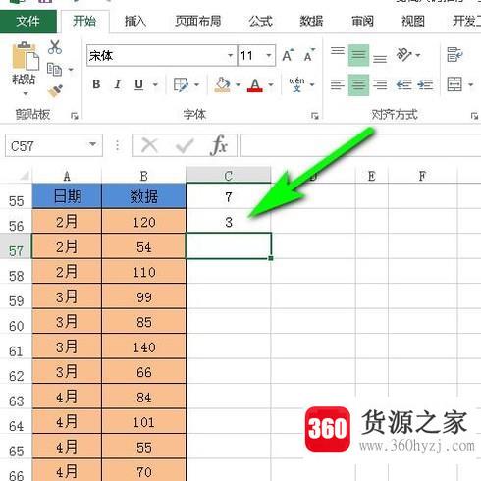The width and height of the screenshot is (481, 481).
Task: Switch to 页面布局 tab
Action: [x=198, y=22]
